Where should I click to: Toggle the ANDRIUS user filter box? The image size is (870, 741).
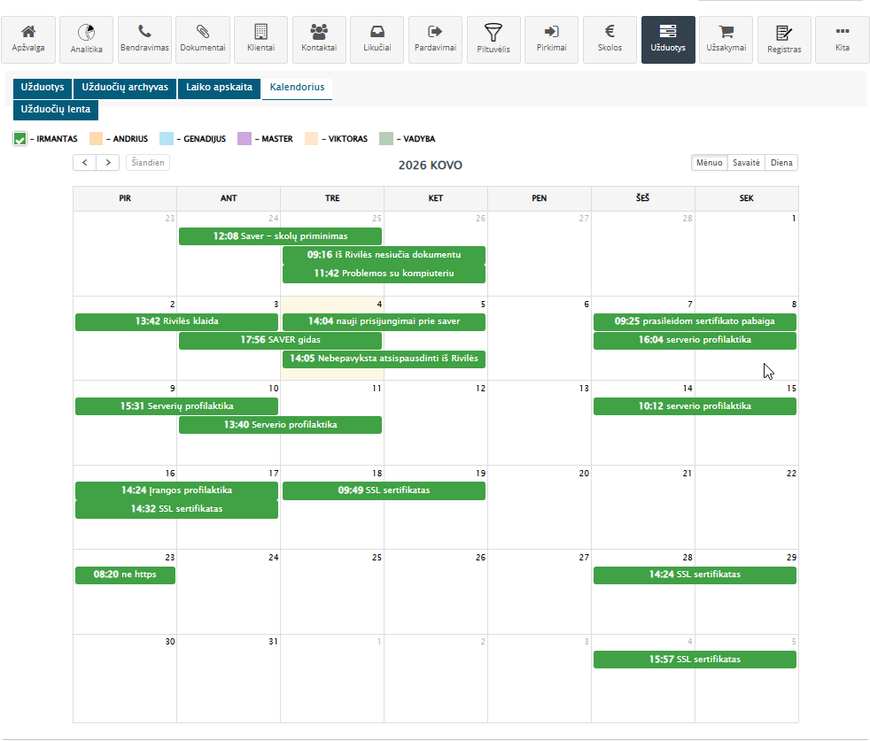(x=97, y=139)
